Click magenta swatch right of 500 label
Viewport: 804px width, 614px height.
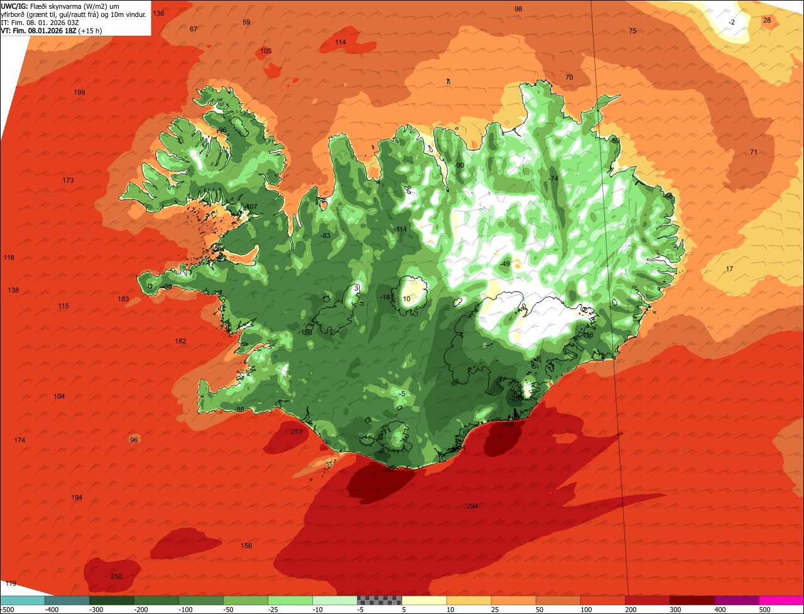[781, 600]
